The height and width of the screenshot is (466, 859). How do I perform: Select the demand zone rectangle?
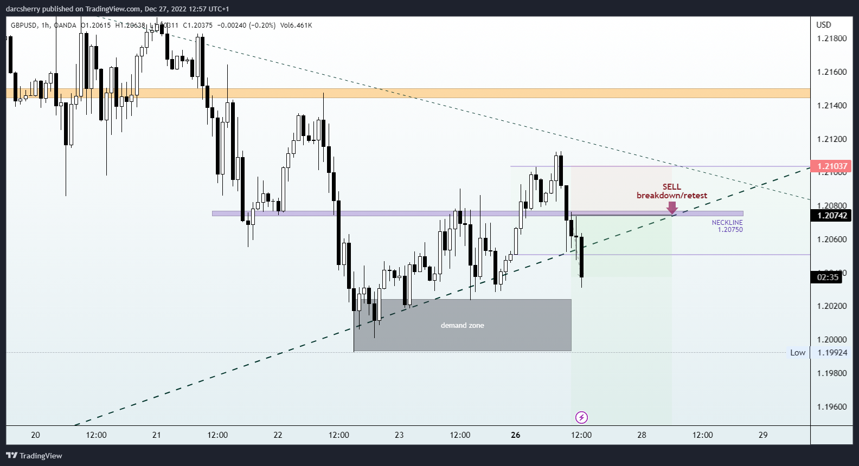pos(463,325)
